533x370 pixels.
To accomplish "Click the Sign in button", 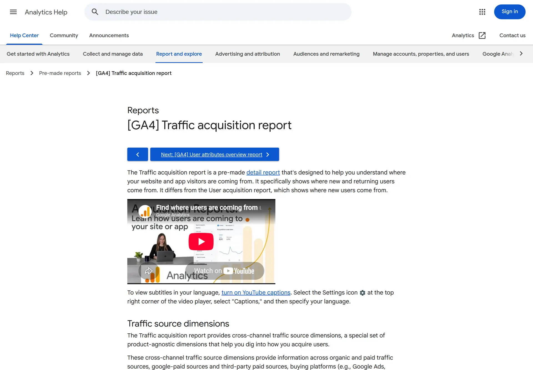I will (510, 12).
